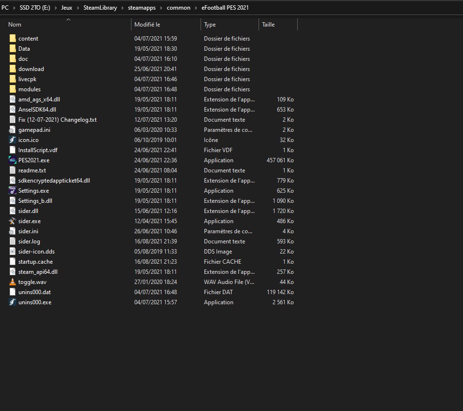
Task: Click the unins000.exe application icon
Action: (x=13, y=302)
